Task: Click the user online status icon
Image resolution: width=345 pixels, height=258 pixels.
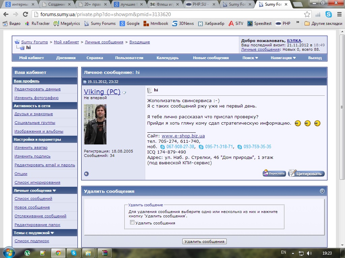Action: tap(86, 174)
